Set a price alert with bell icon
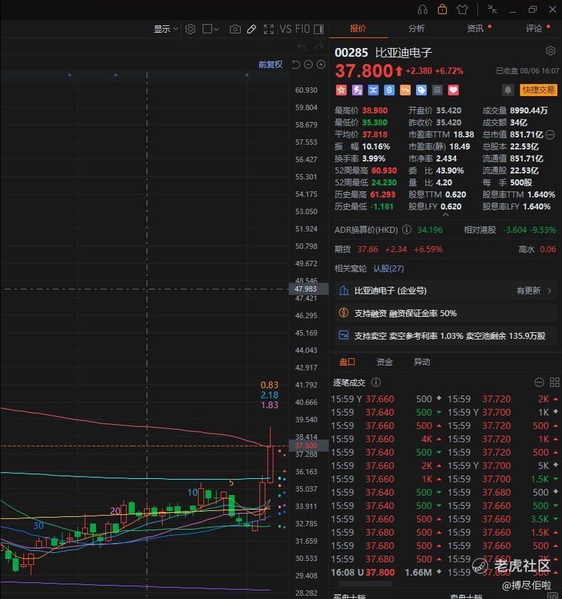 [x=508, y=90]
